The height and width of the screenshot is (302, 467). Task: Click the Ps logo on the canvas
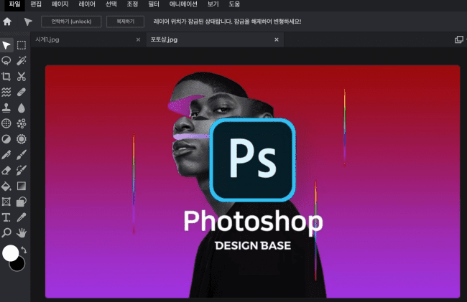point(253,160)
